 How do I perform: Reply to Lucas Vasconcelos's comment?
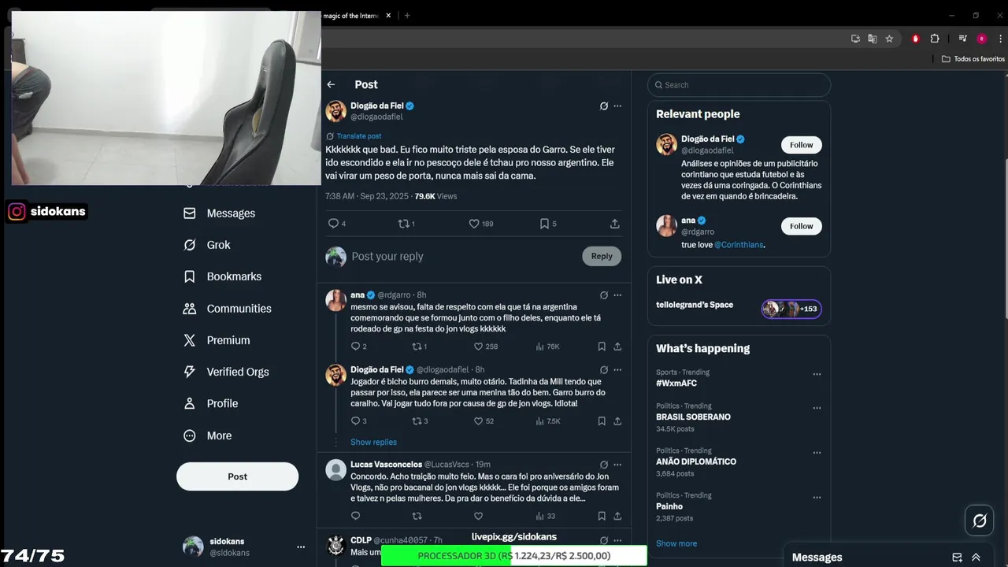(355, 516)
